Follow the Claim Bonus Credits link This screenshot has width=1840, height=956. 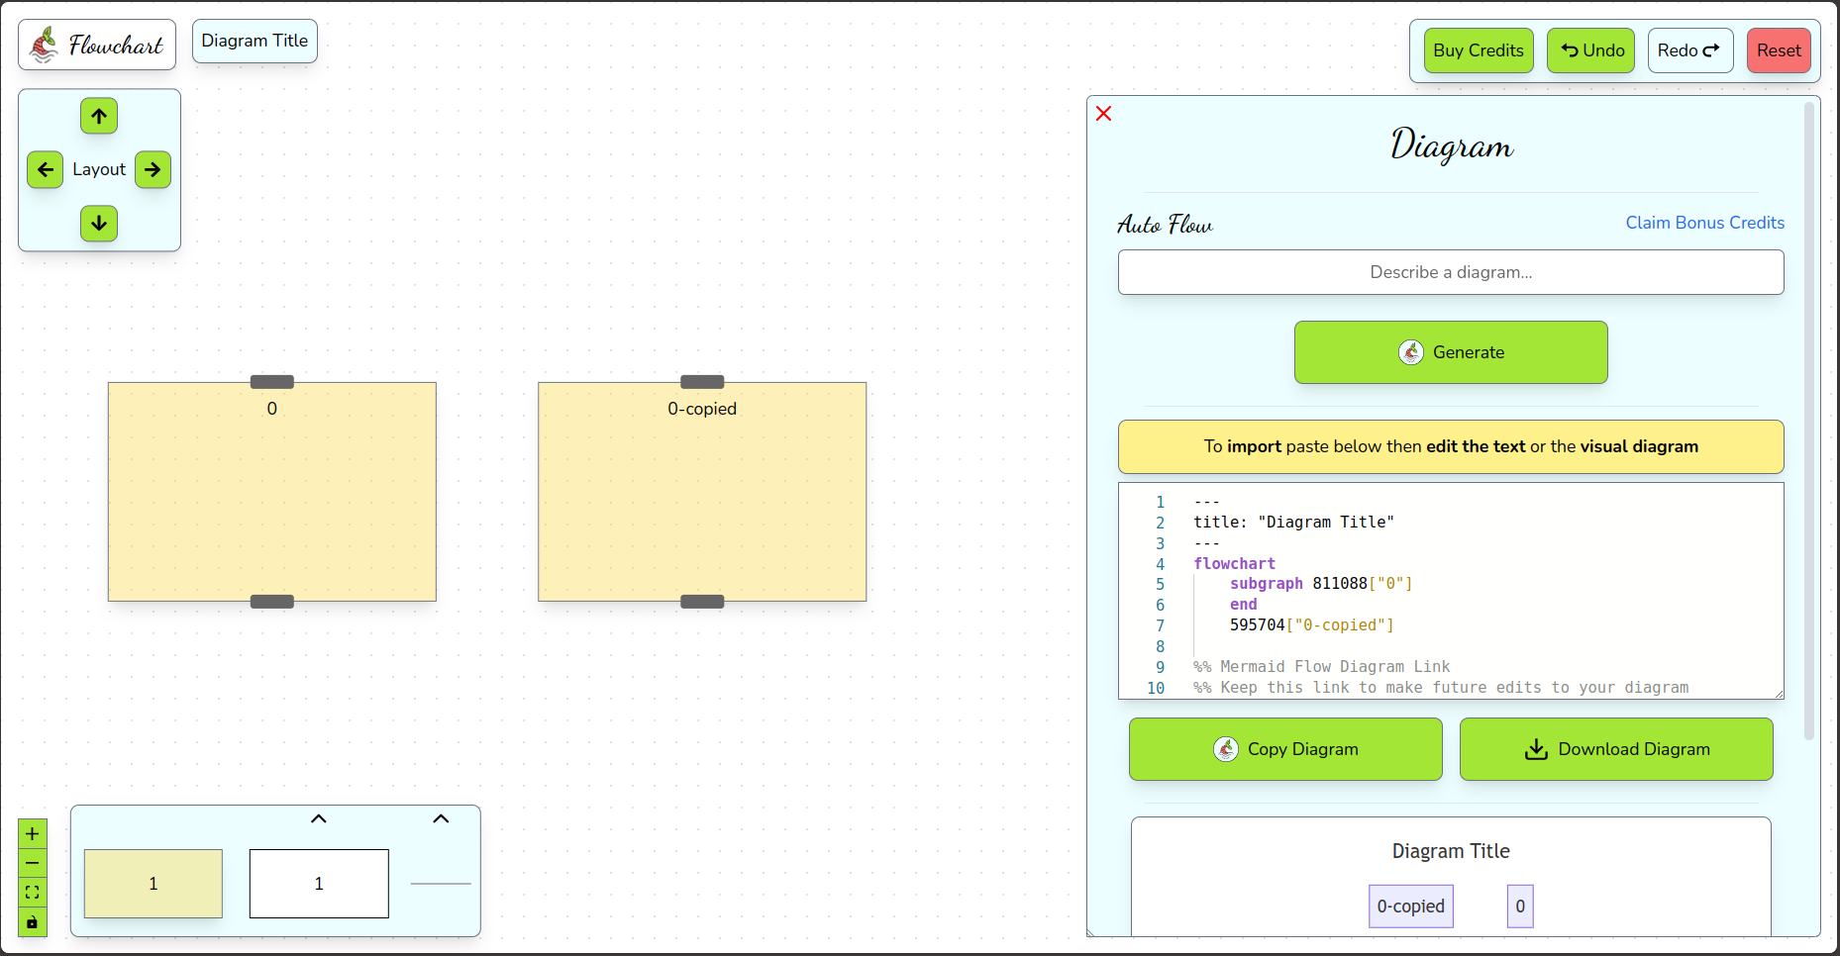(1704, 223)
